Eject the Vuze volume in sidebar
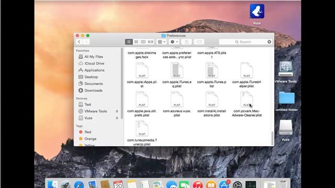Image resolution: width=335 pixels, height=188 pixels. click(x=117, y=118)
